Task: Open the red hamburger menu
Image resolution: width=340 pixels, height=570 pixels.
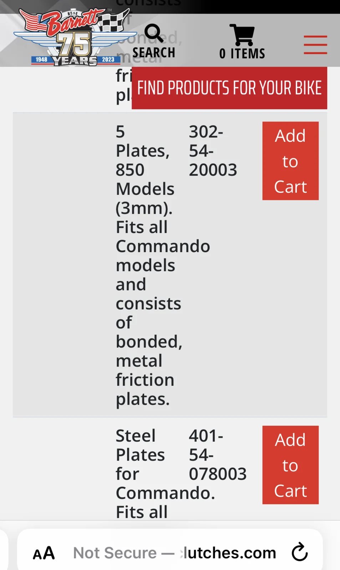Action: pos(315,45)
